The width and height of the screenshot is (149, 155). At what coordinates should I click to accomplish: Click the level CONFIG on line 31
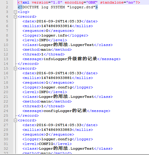[x=46, y=144]
